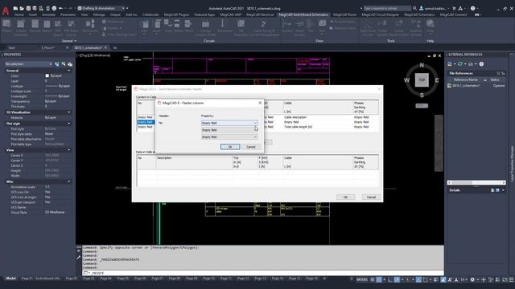Toggle the MODEL space button in status bar
This screenshot has width=515, height=289.
(x=362, y=279)
